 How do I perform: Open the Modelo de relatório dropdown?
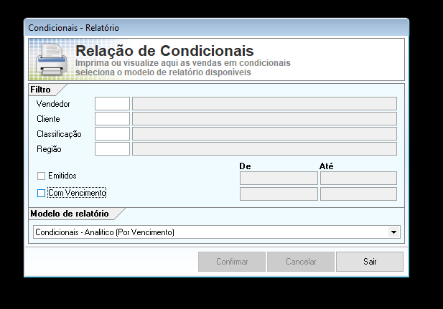tap(393, 232)
